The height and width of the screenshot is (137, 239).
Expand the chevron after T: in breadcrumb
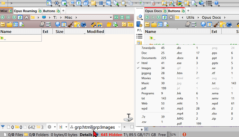61,18
